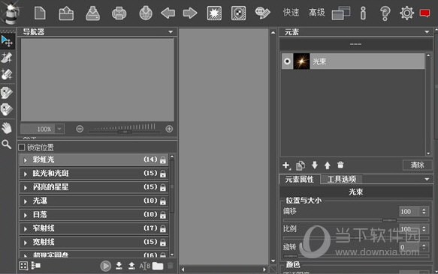Open the 导航器 panel menu arrow
The width and height of the screenshot is (438, 274).
tap(171, 32)
